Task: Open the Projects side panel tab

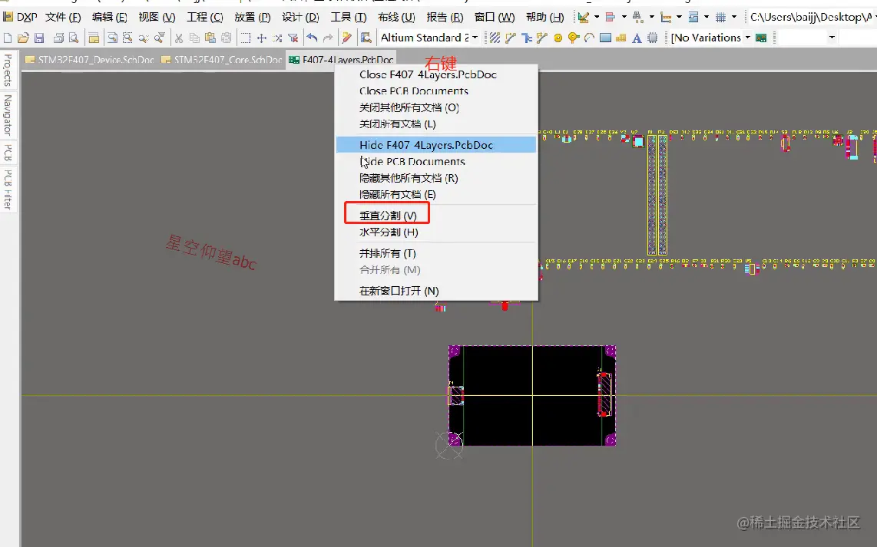Action: 8,70
